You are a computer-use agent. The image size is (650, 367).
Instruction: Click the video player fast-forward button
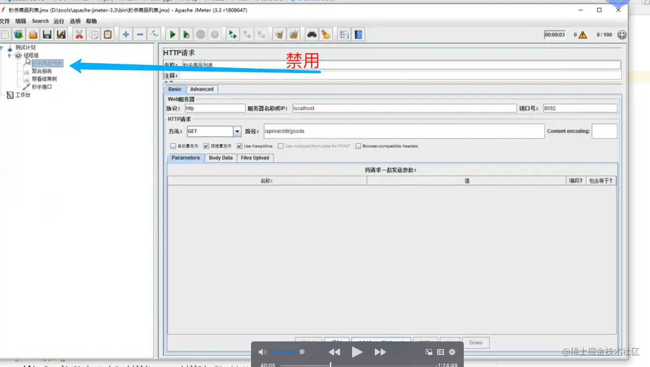pyautogui.click(x=380, y=352)
